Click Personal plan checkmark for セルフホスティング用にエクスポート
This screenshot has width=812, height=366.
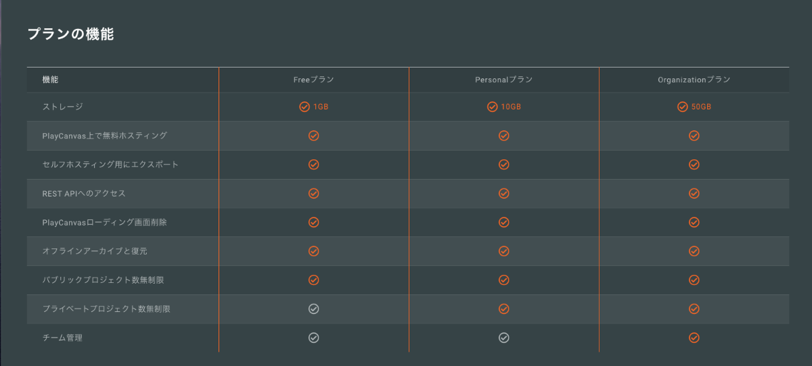coord(503,164)
